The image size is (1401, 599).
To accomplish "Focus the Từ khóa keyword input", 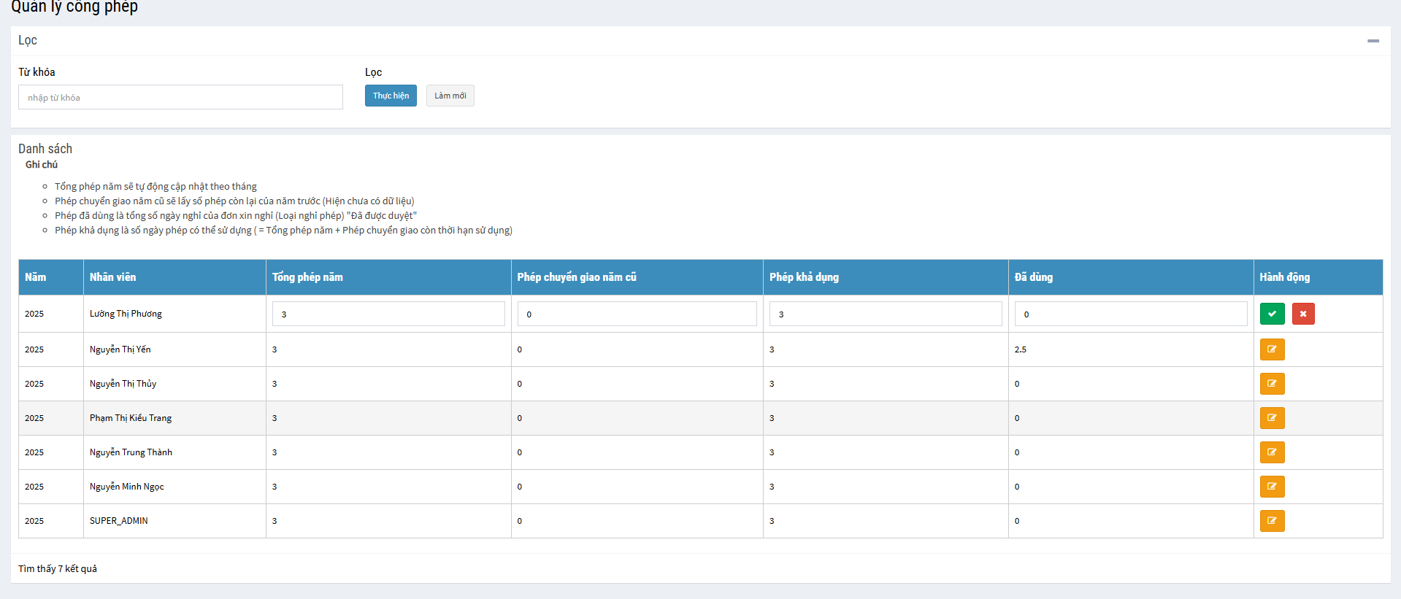I will [180, 97].
